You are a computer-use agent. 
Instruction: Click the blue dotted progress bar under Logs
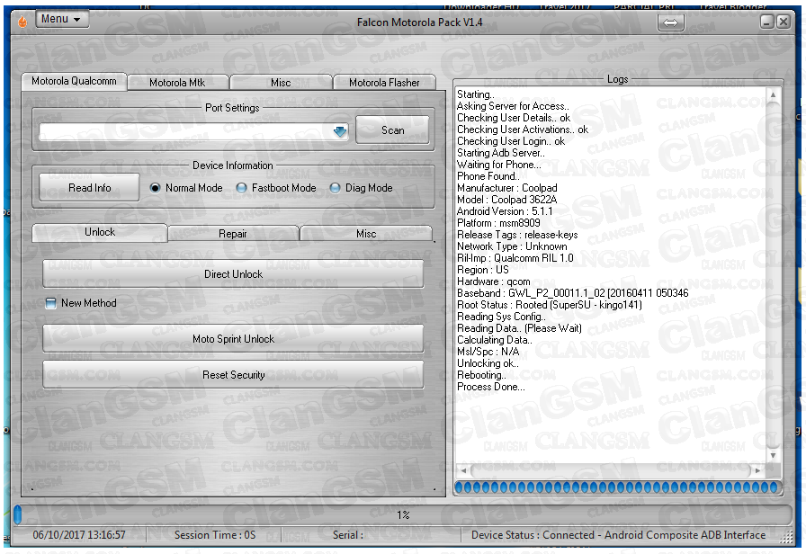tap(617, 487)
